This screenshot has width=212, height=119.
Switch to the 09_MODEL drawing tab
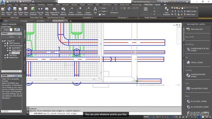[40, 21]
